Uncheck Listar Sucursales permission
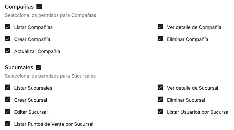The image size is (234, 130). (x=8, y=87)
